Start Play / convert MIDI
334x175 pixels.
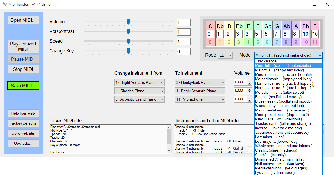[23, 47]
